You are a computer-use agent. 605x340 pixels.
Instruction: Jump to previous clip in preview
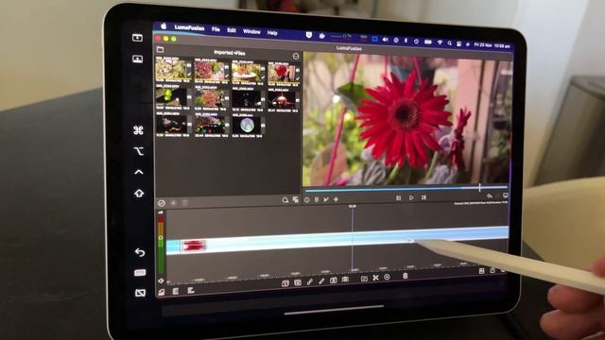point(398,198)
